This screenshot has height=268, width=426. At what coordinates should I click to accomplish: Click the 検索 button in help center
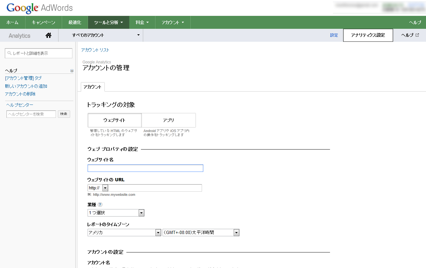point(64,114)
